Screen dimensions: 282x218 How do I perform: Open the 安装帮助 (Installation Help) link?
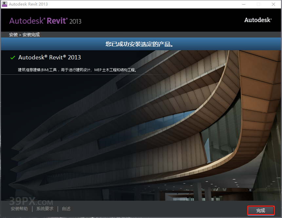19,209
